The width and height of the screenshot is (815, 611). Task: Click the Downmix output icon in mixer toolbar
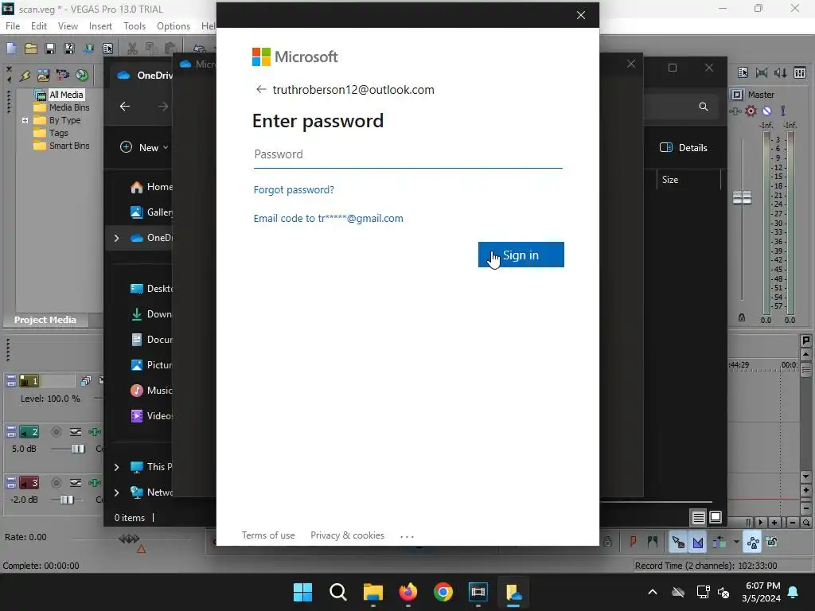click(762, 72)
